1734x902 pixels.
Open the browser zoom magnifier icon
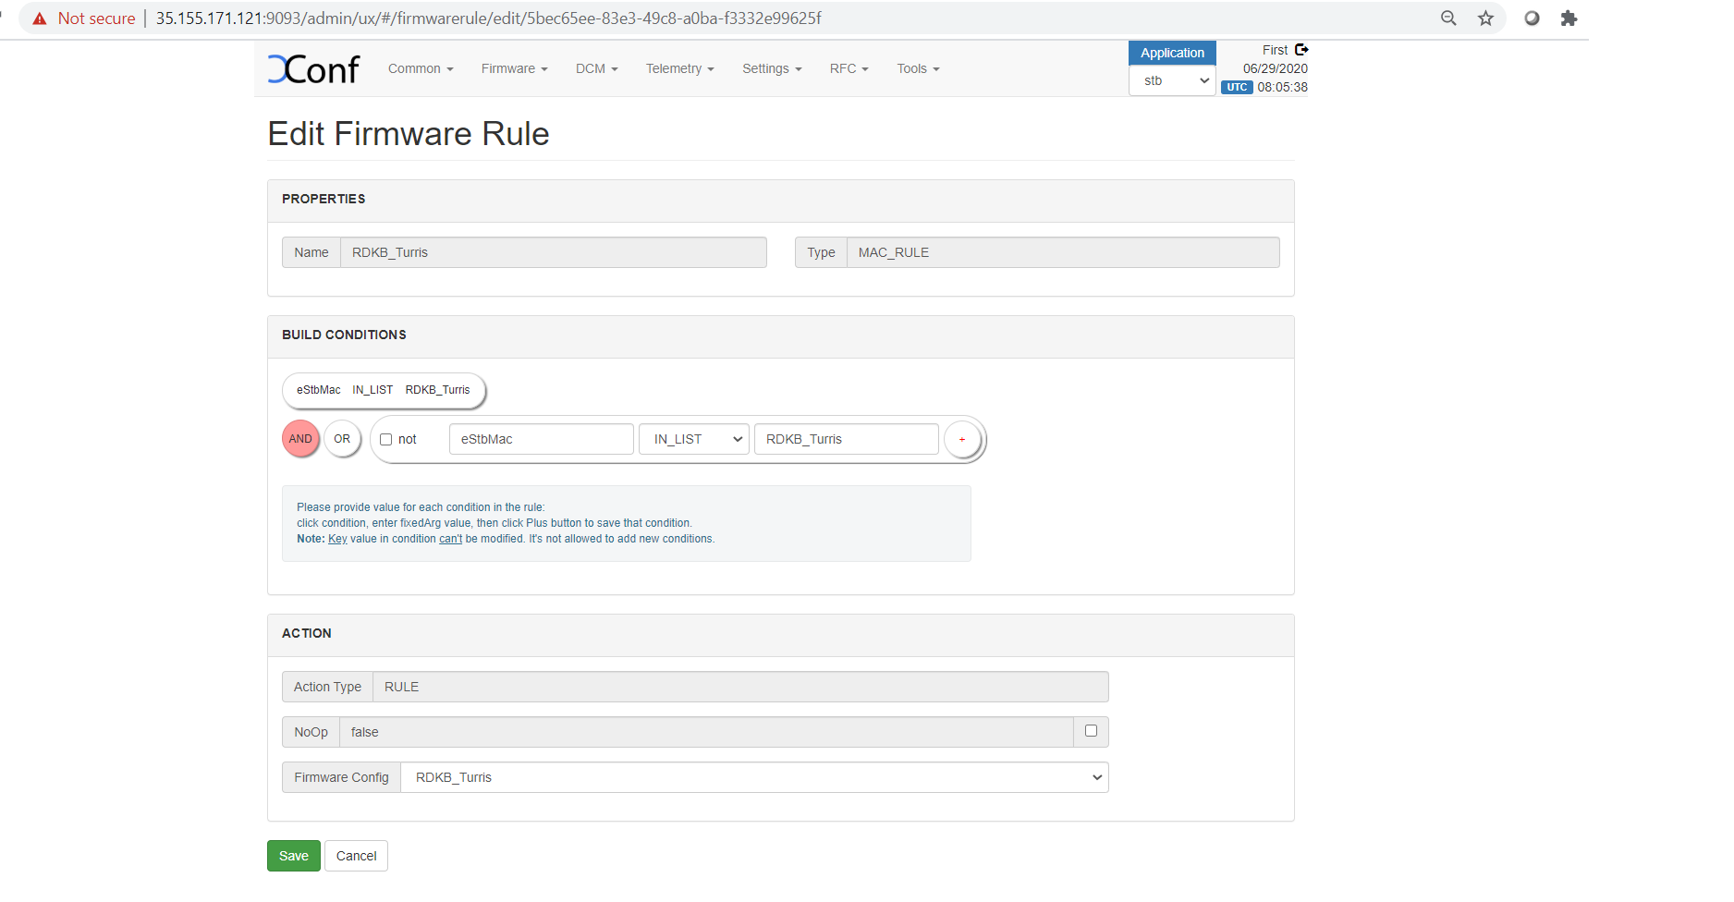(1448, 18)
